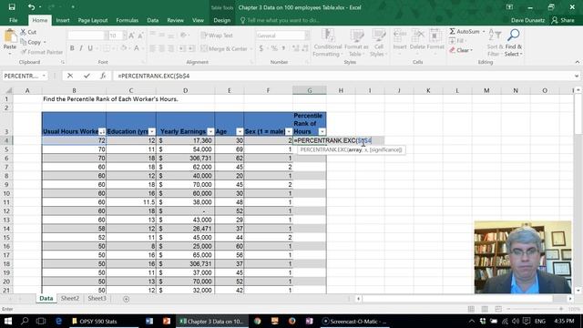
Task: Click the Dave Dunaetz account name
Action: [527, 20]
